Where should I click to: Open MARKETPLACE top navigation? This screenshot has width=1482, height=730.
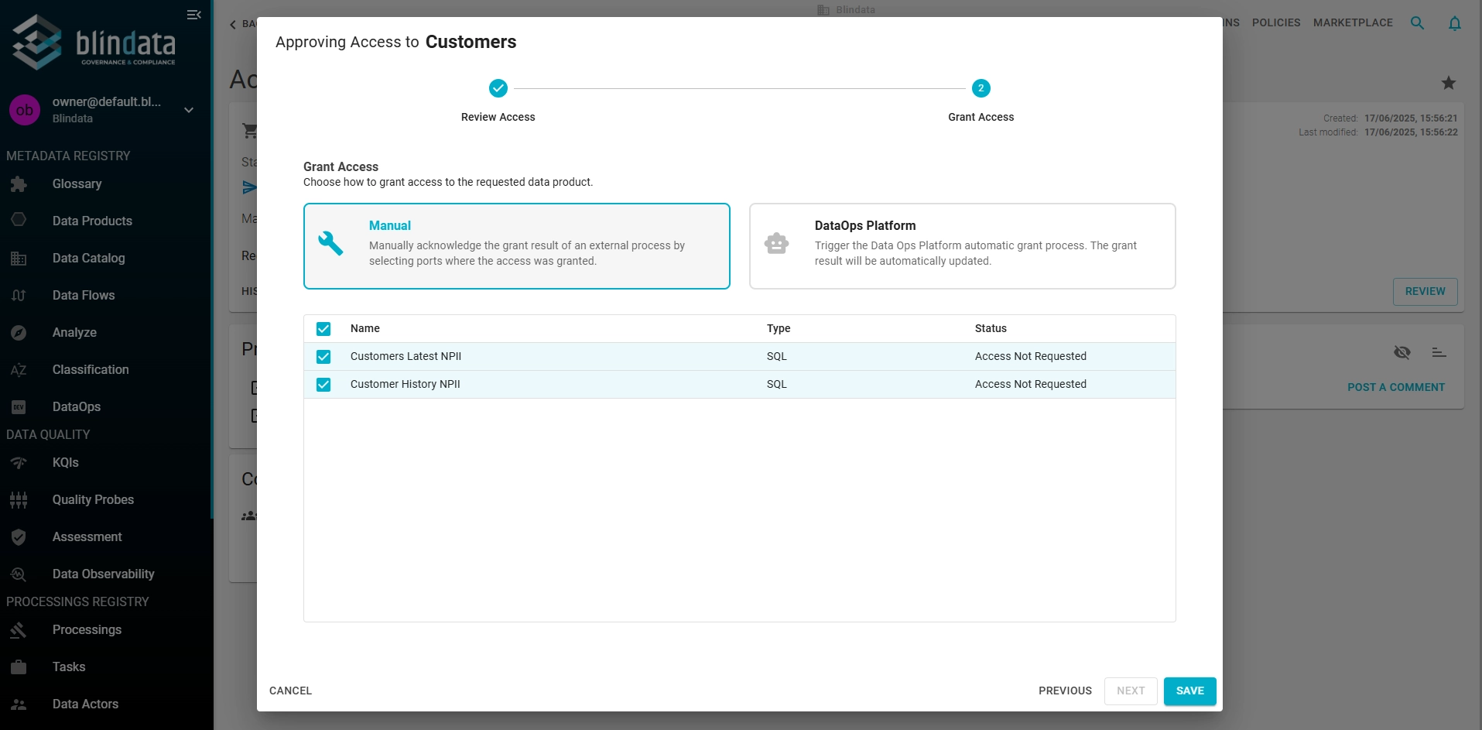pyautogui.click(x=1353, y=23)
